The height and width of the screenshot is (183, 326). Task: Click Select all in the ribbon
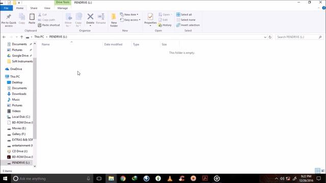pyautogui.click(x=184, y=15)
